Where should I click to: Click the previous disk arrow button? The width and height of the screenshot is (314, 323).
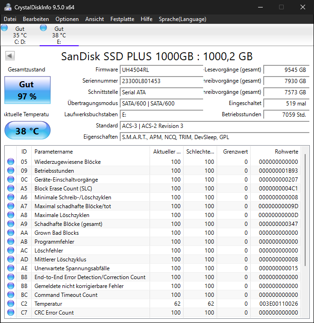[10, 56]
